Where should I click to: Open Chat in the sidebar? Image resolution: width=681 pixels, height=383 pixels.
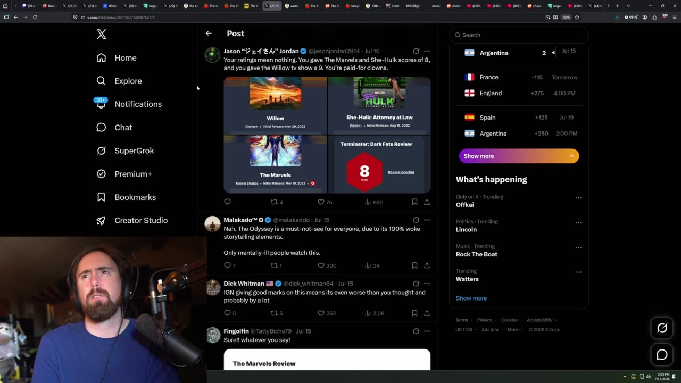[x=114, y=128]
